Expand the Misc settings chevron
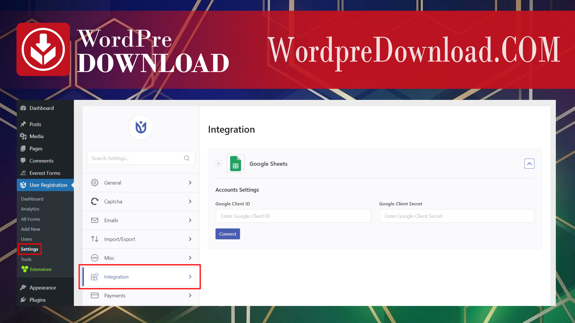The height and width of the screenshot is (323, 575). click(190, 258)
